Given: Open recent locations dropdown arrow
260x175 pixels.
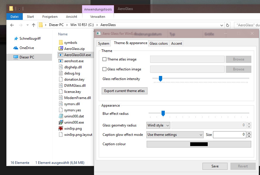Looking at the screenshot, I should (x=27, y=25).
